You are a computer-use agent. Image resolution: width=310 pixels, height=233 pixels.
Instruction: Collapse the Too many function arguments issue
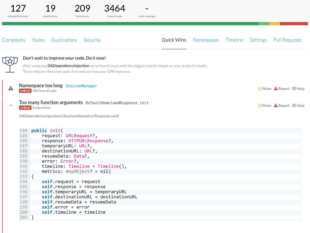click(x=11, y=105)
